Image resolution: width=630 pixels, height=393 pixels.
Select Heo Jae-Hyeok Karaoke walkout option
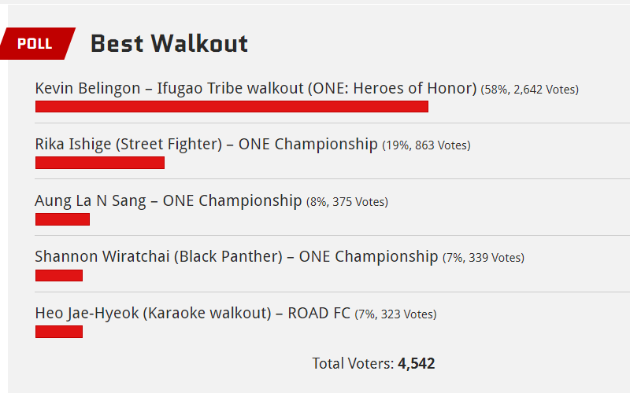click(x=192, y=313)
